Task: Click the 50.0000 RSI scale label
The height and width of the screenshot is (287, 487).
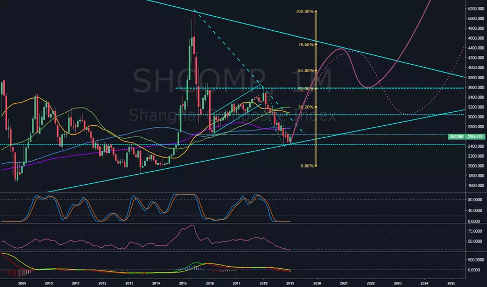Action: click(475, 242)
